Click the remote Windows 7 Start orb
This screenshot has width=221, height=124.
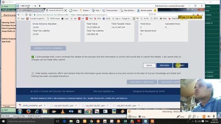(x=20, y=112)
